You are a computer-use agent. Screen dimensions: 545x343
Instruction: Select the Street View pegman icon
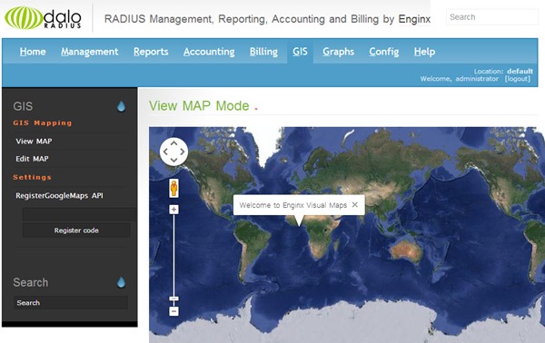(x=173, y=189)
